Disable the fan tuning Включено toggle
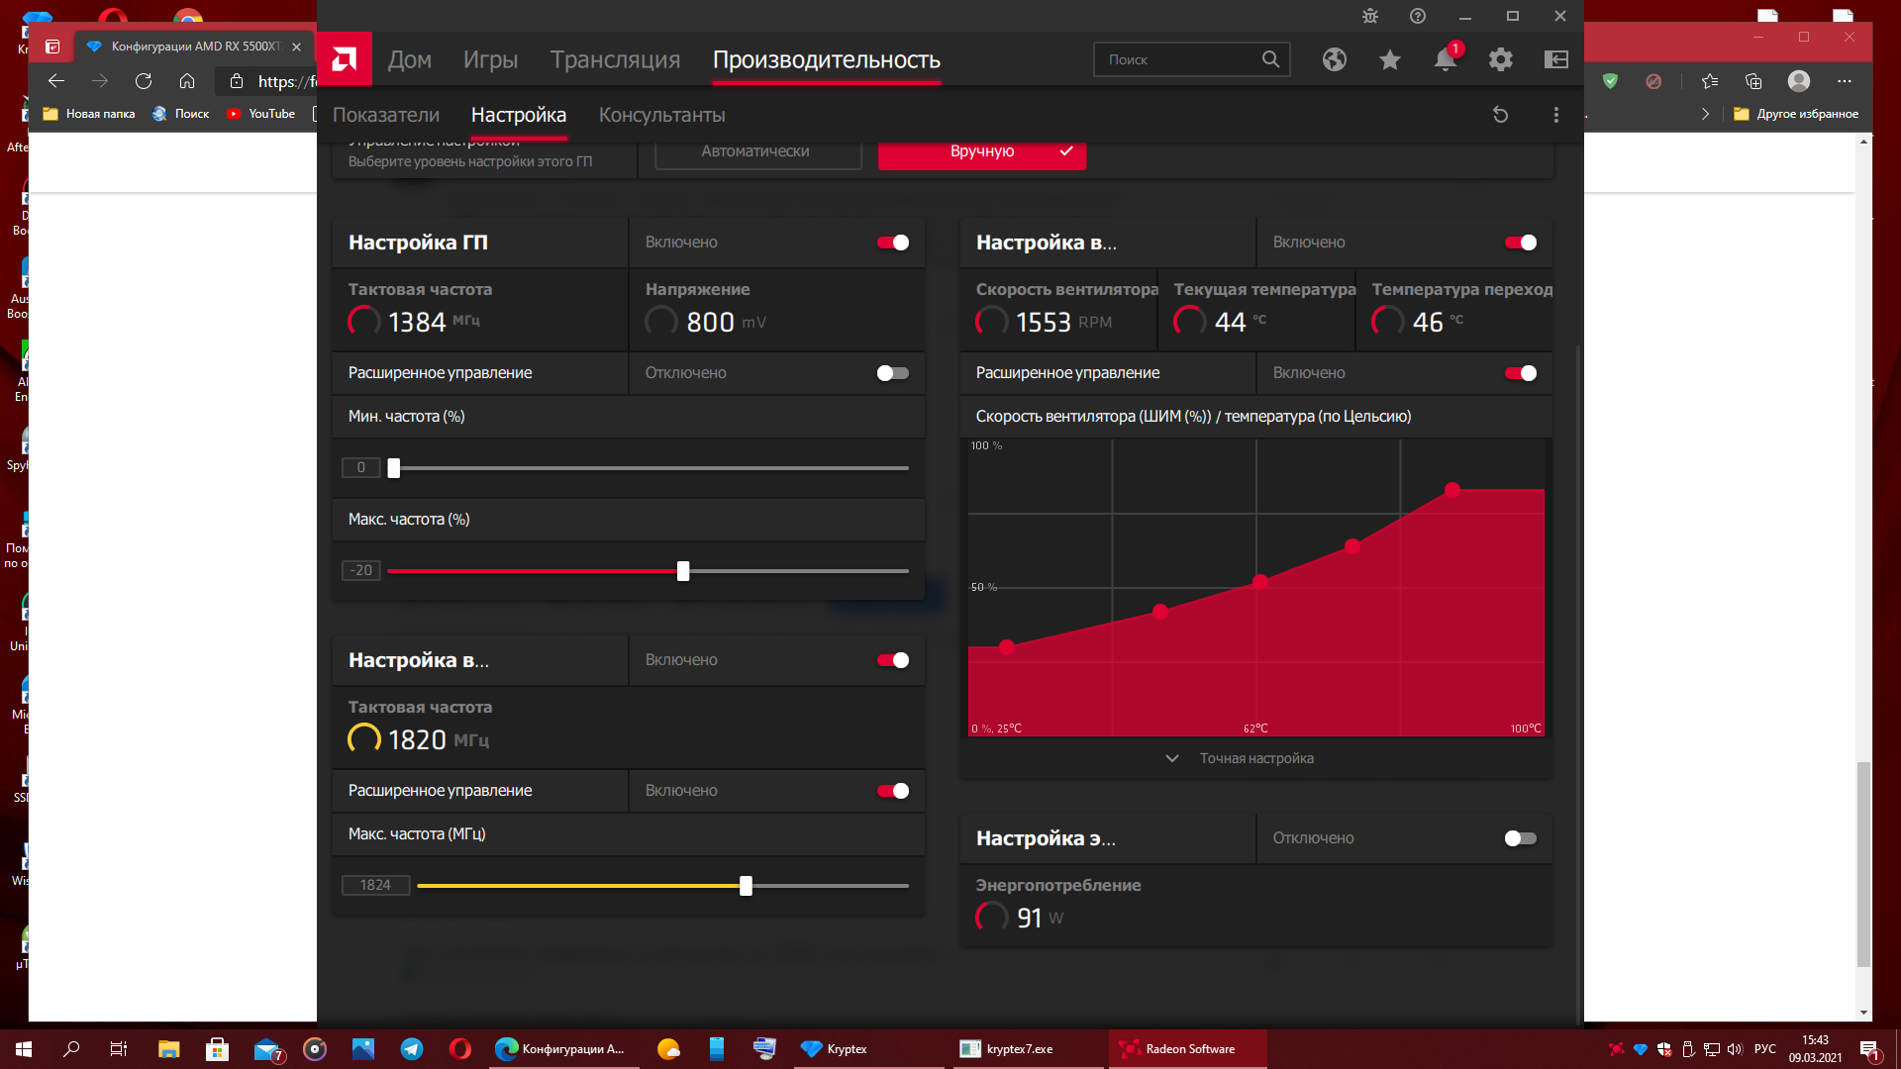The width and height of the screenshot is (1901, 1069). tap(1521, 243)
